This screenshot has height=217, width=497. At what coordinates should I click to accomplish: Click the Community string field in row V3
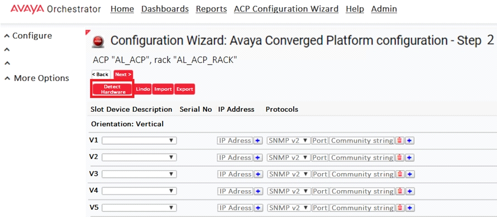362,174
